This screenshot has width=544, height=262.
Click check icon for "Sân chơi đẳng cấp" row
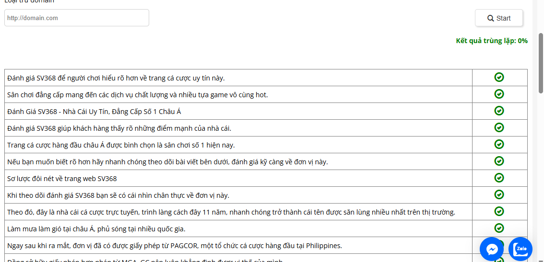[499, 94]
